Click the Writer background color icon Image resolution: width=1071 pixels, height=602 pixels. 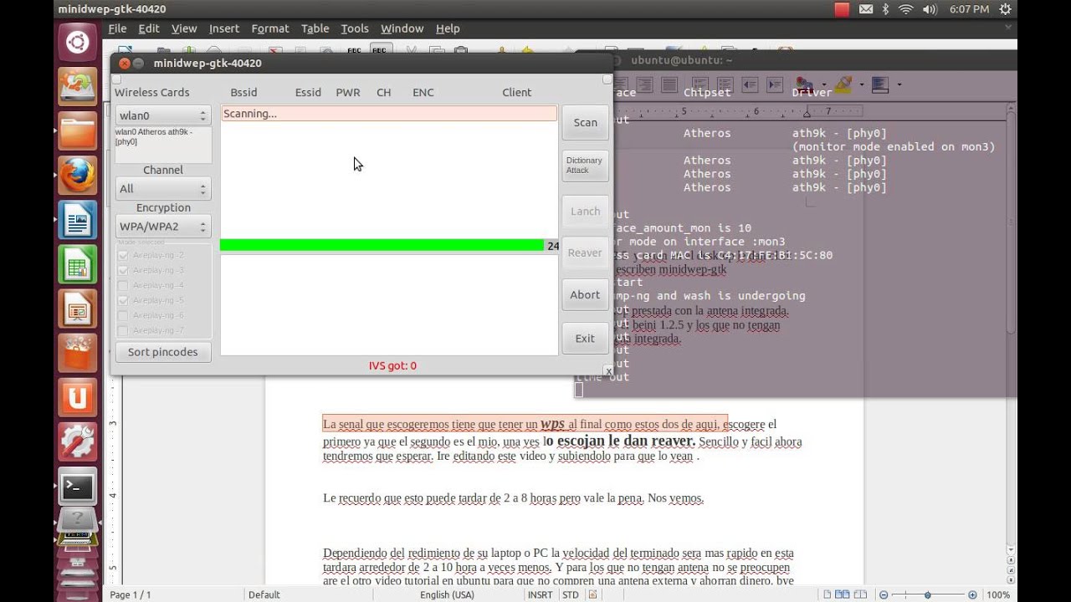point(879,84)
